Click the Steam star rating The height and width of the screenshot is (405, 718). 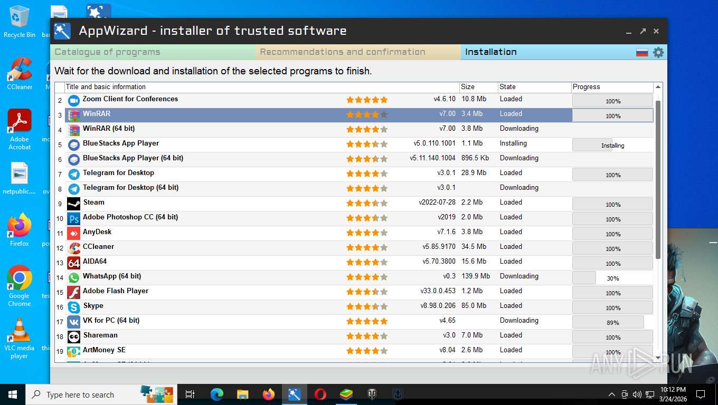[x=367, y=203]
